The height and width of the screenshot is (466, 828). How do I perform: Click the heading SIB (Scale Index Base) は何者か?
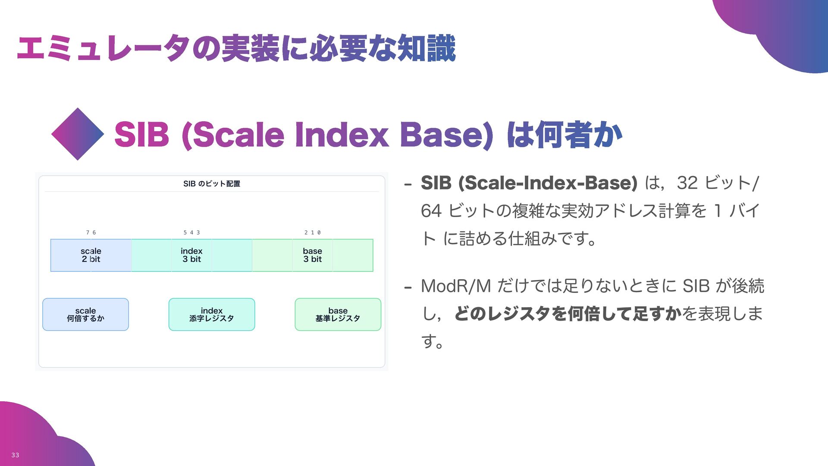[x=368, y=135]
